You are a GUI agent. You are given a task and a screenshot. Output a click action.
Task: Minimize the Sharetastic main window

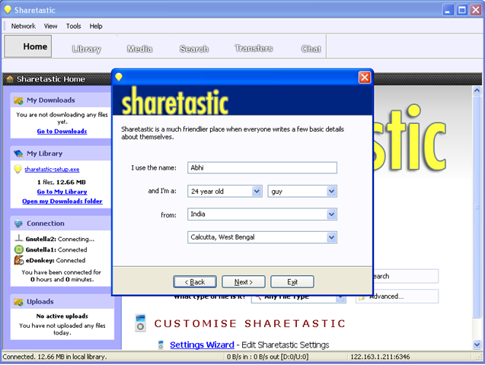pos(448,10)
